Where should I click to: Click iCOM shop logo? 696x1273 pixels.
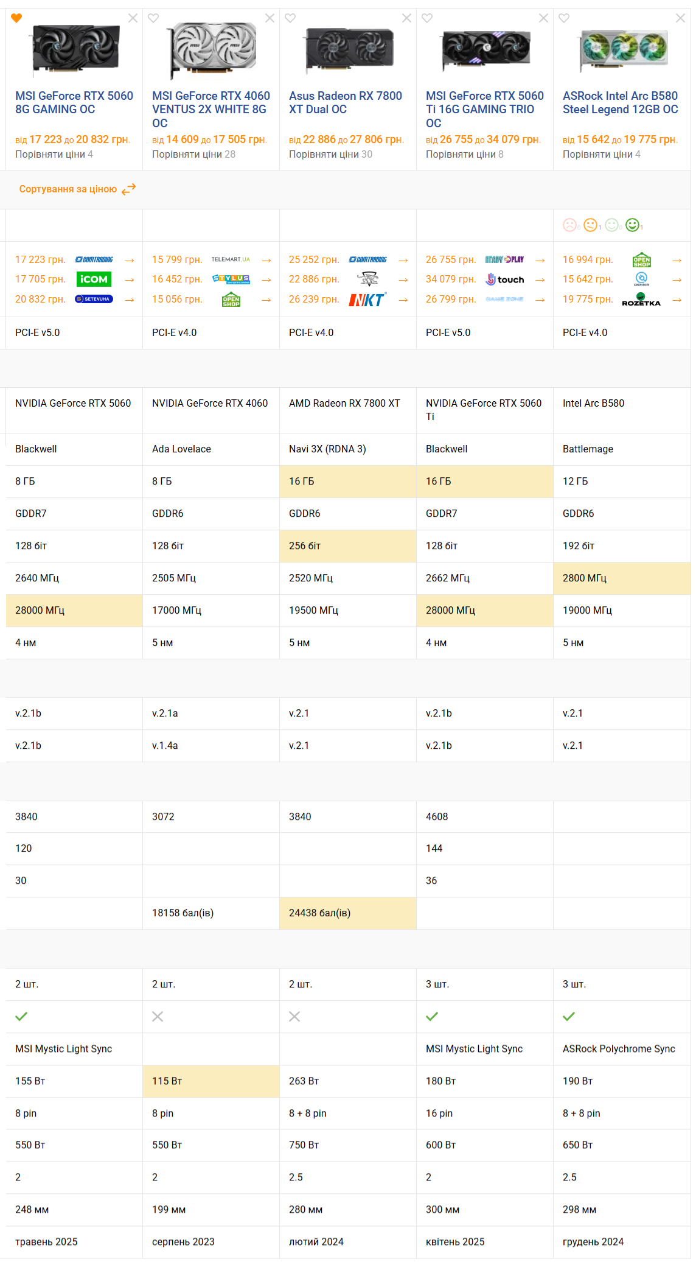[94, 279]
